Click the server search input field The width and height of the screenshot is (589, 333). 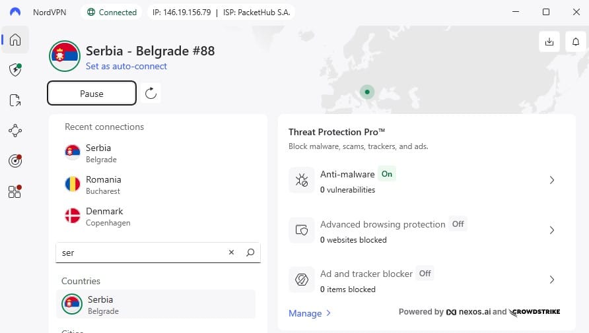click(x=141, y=253)
